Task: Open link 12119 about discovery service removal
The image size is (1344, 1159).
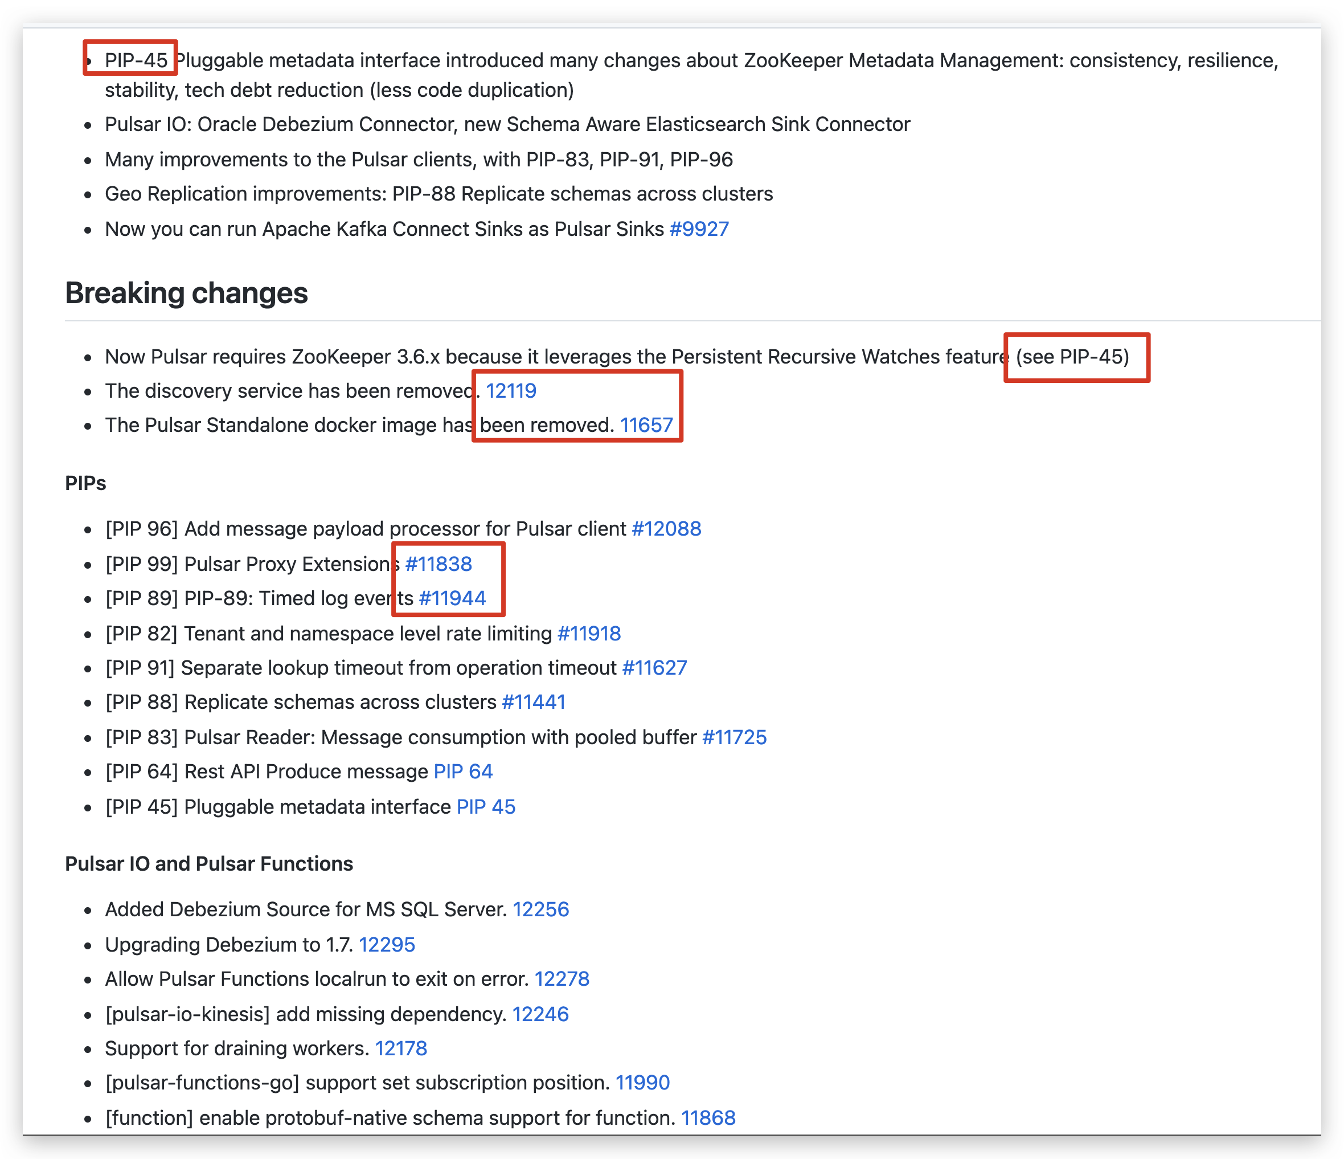Action: click(510, 391)
